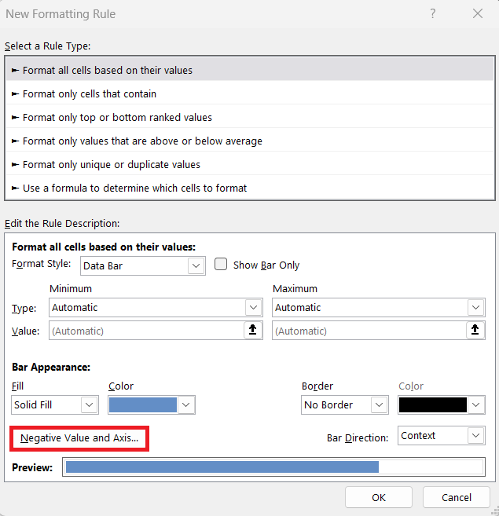The image size is (499, 516).
Task: Select 'Format all cells based on their values' rule
Action: tap(250, 70)
